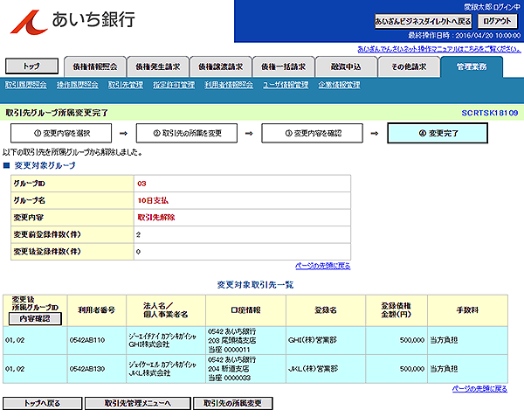Click company name JKL株式会社
Screen dimensions: 524x417
149,373
